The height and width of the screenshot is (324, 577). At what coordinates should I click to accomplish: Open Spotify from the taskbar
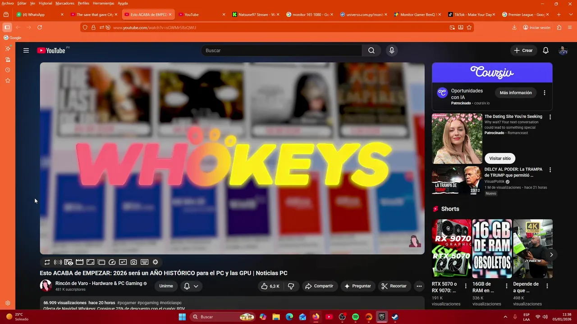pos(355,317)
